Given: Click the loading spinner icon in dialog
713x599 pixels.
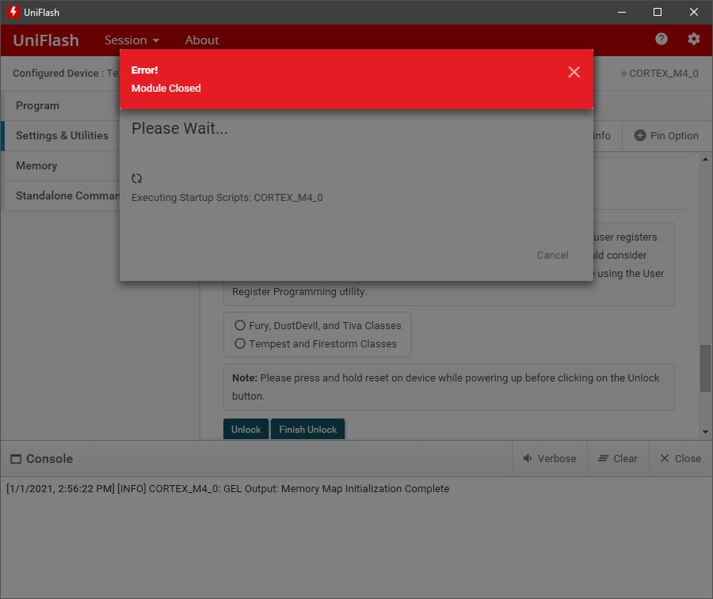Looking at the screenshot, I should pos(137,179).
